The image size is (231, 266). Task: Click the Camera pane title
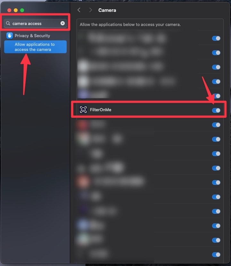pyautogui.click(x=107, y=10)
